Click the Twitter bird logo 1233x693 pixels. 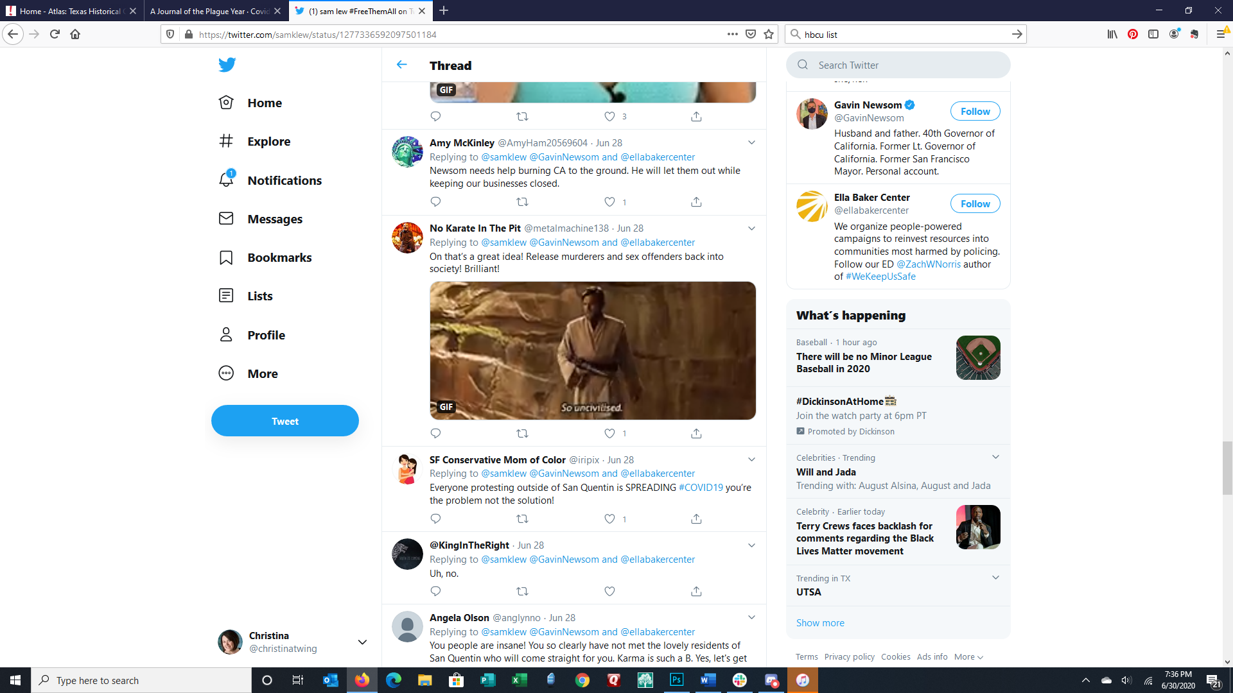pos(227,65)
